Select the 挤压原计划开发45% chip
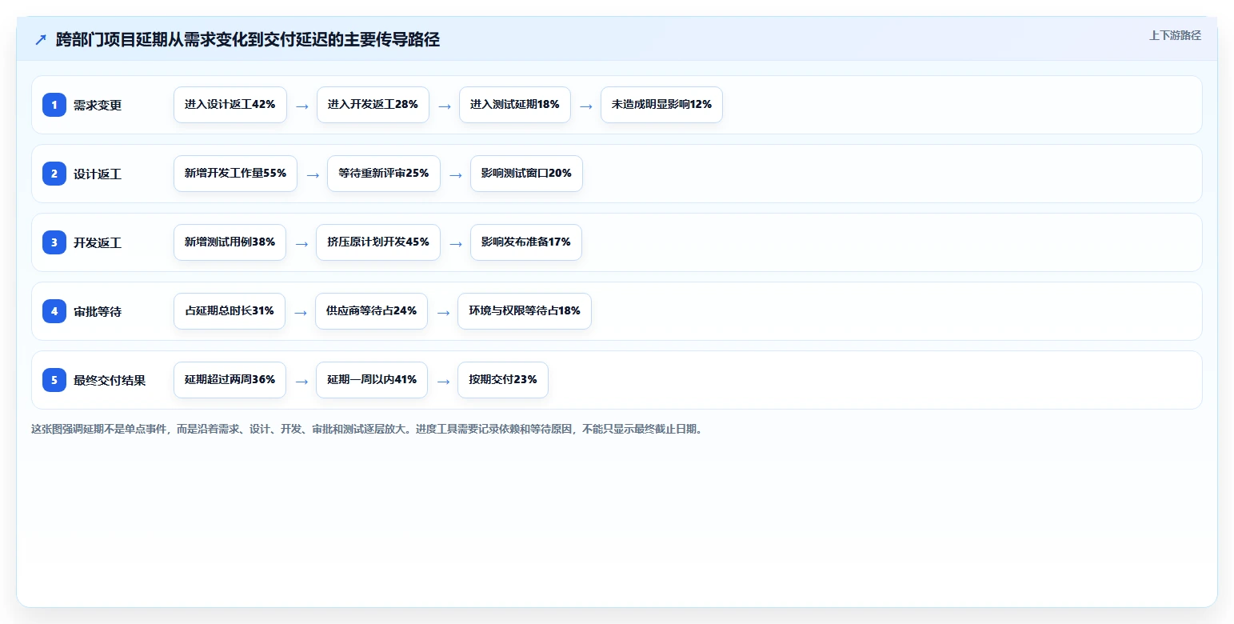This screenshot has width=1234, height=624. [378, 242]
